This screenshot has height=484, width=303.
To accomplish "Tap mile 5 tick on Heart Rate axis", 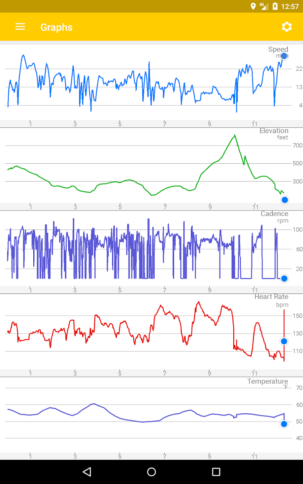I will click(120, 373).
